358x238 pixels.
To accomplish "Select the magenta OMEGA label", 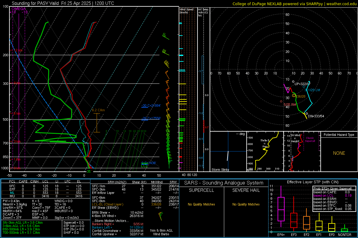I will (19, 9).
